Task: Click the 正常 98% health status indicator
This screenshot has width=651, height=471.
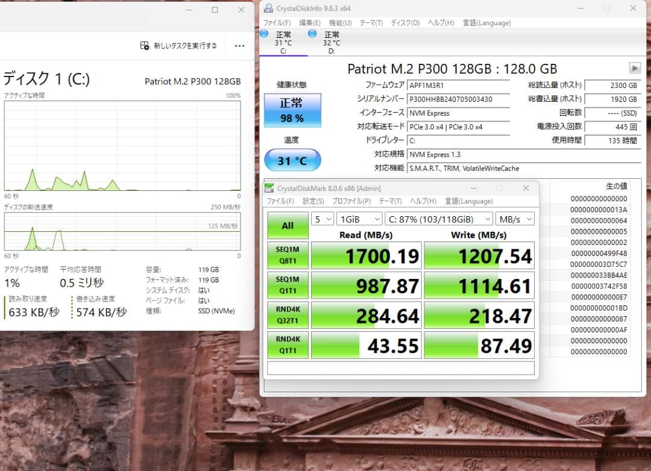Action: pos(292,110)
